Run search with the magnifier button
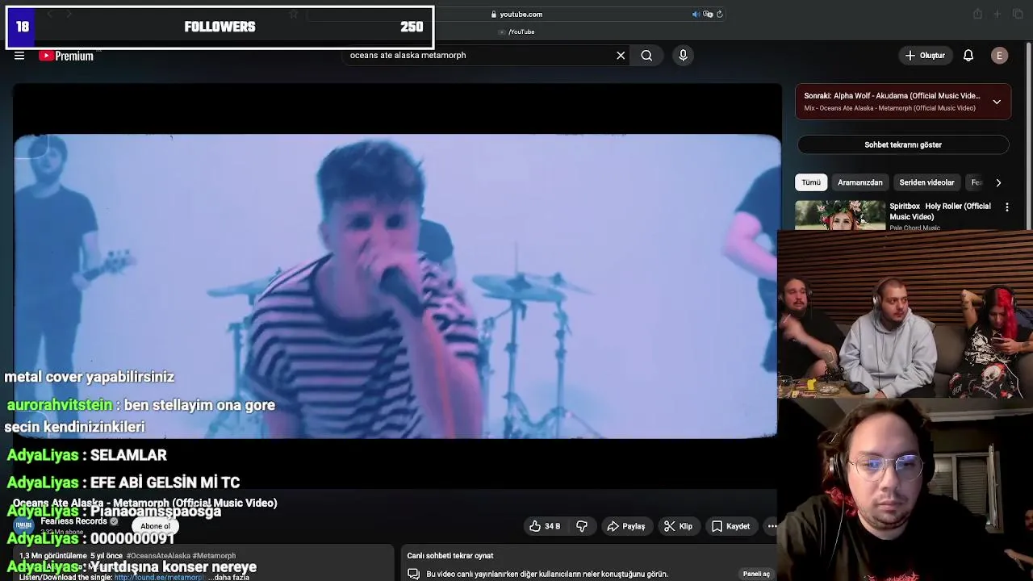The height and width of the screenshot is (581, 1033). click(x=646, y=56)
